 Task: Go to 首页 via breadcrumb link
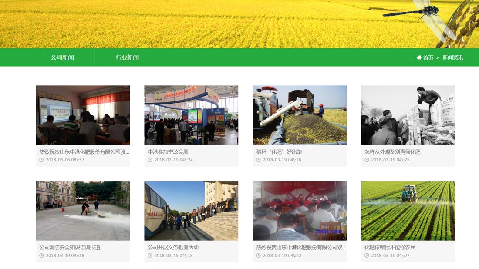pos(428,57)
